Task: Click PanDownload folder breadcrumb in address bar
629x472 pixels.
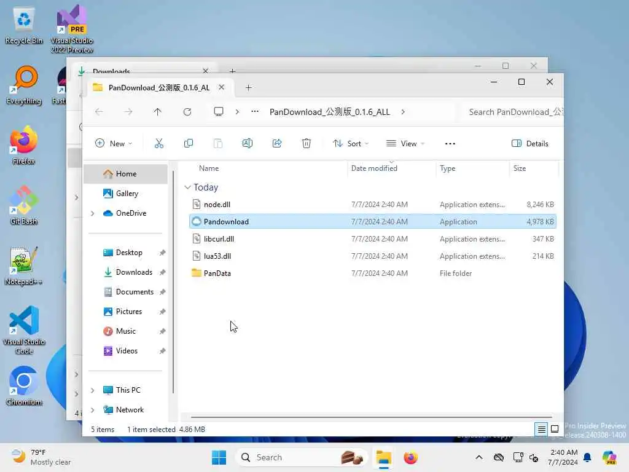Action: point(329,112)
